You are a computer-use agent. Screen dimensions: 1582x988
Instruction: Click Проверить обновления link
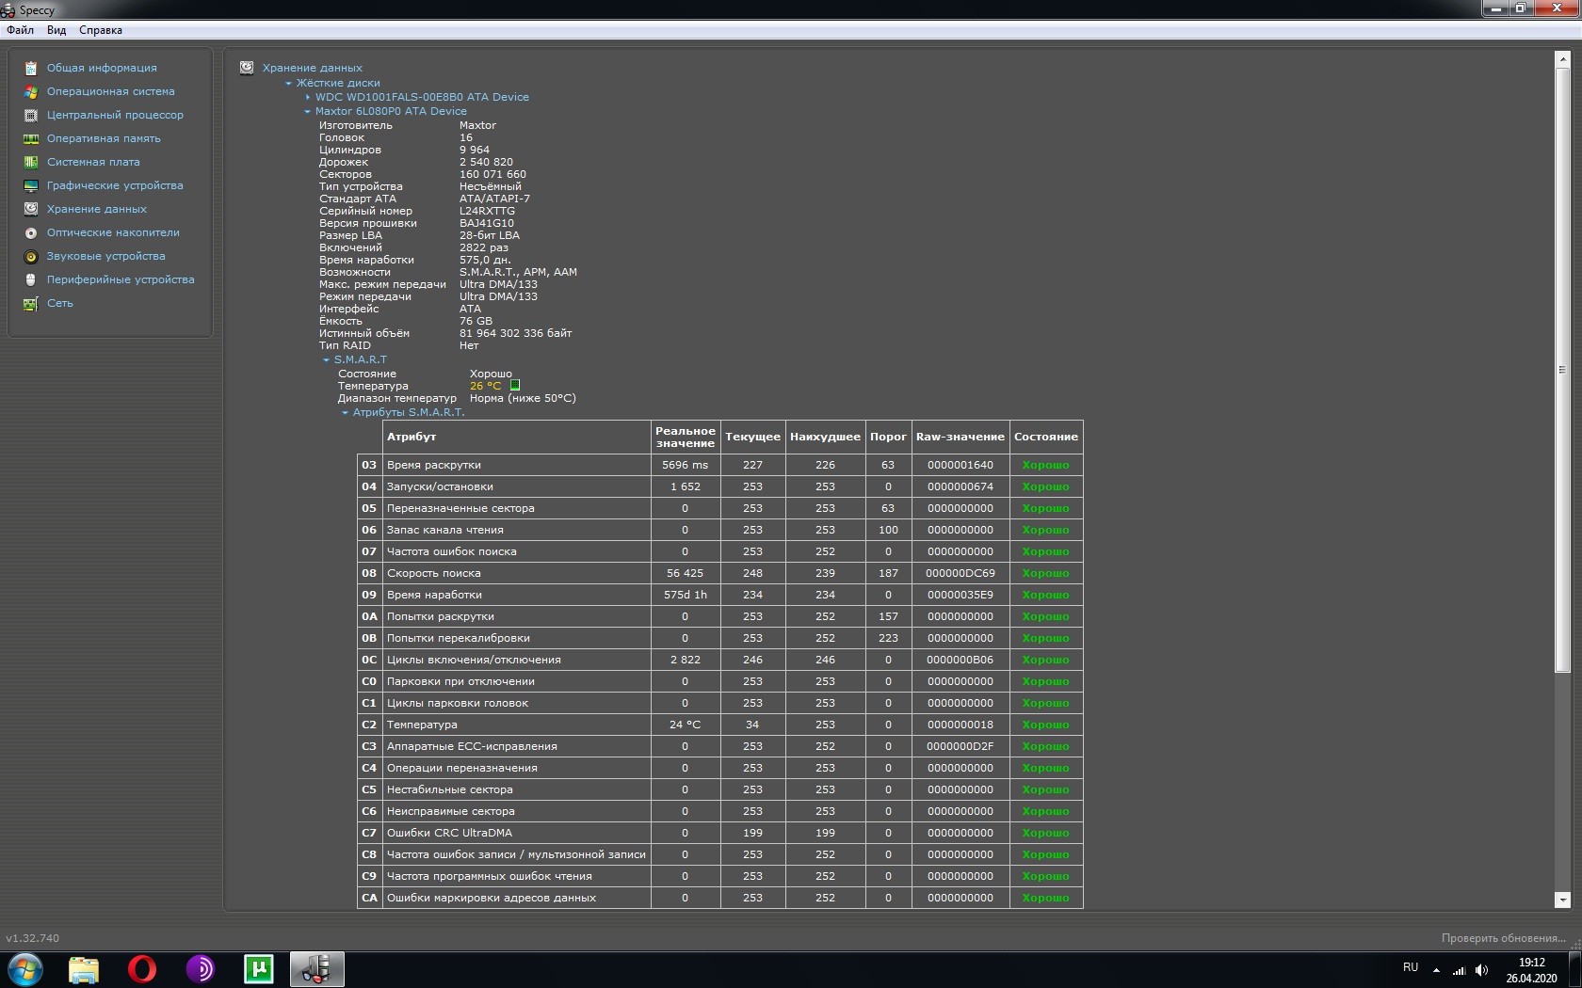[x=1503, y=938]
